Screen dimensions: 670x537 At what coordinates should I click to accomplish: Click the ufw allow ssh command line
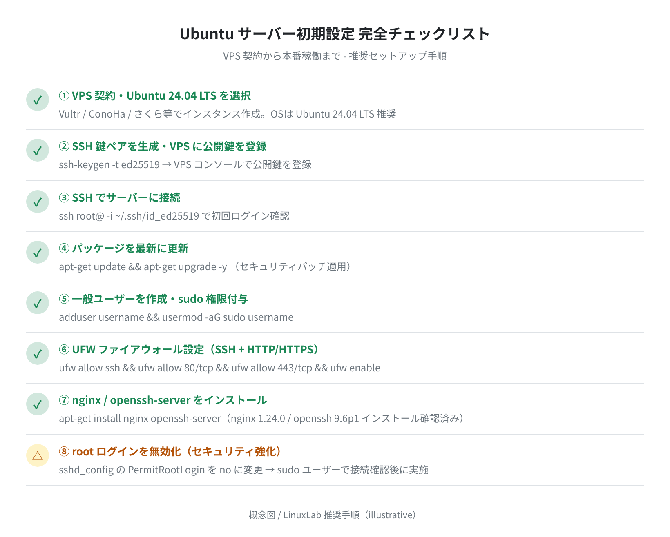click(x=219, y=368)
